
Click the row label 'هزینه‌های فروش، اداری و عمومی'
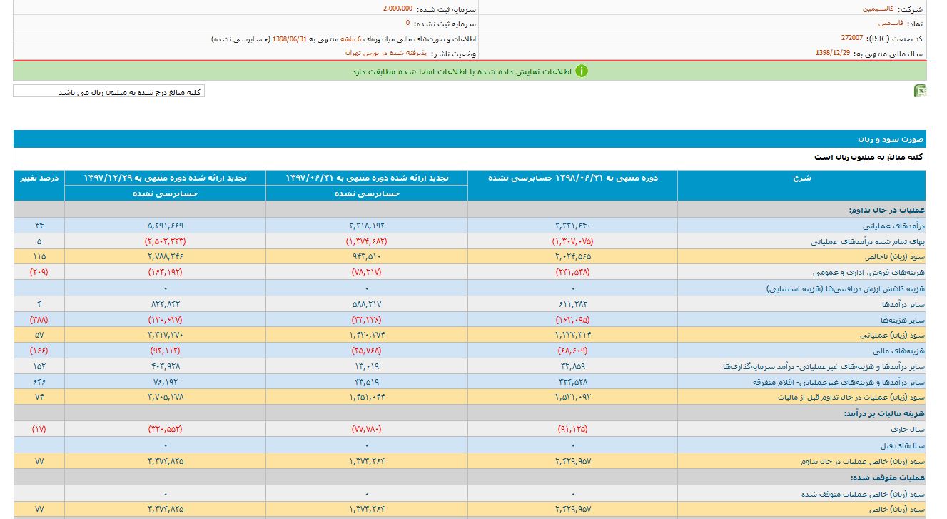pos(868,273)
